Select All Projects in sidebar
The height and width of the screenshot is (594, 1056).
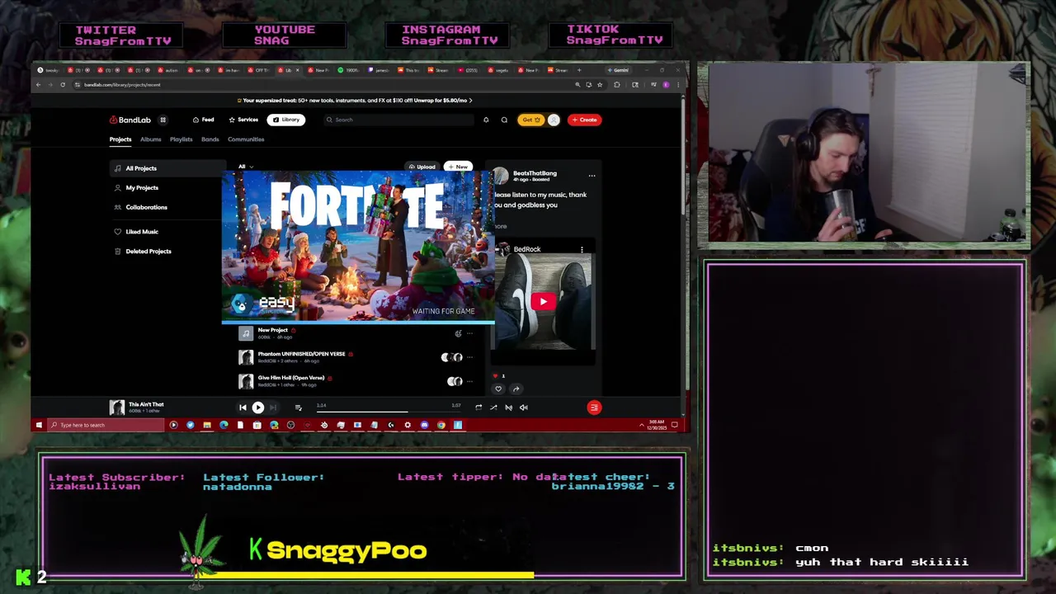pyautogui.click(x=168, y=168)
